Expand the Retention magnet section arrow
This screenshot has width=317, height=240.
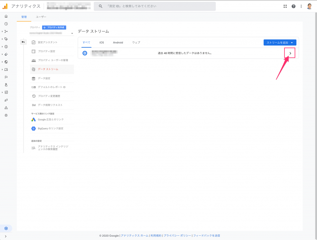[2, 54]
